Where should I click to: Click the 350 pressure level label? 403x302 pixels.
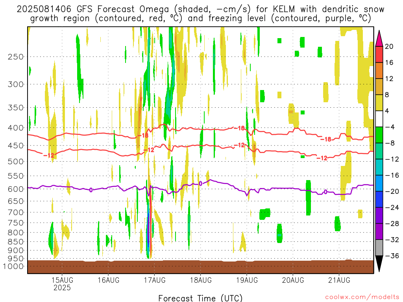16,108
